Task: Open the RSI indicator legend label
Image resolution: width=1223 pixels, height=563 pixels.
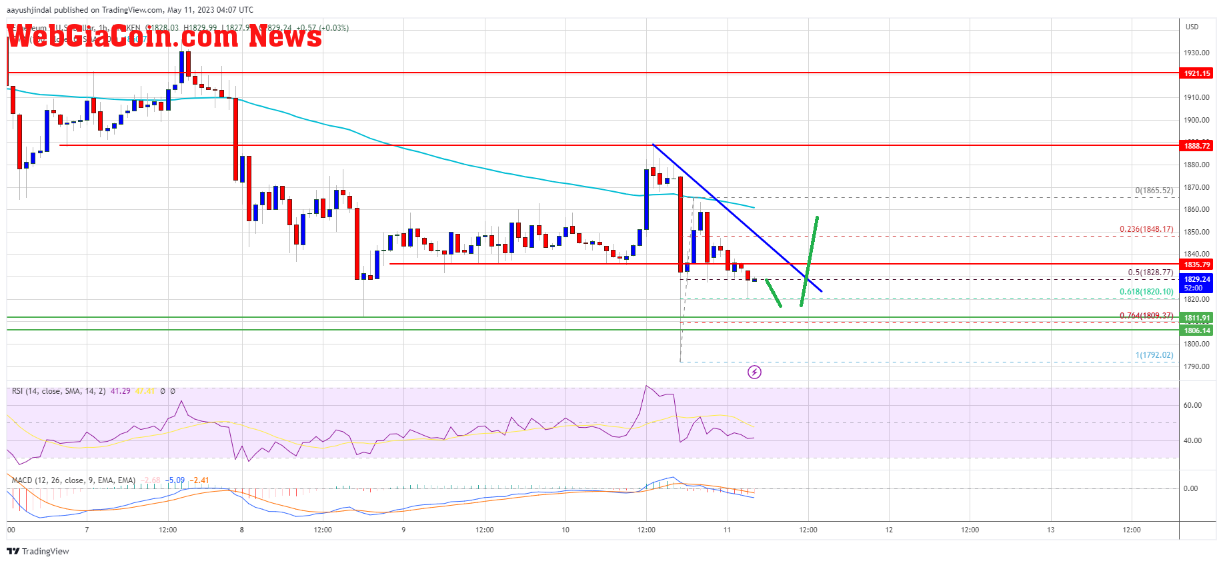Action: click(59, 391)
